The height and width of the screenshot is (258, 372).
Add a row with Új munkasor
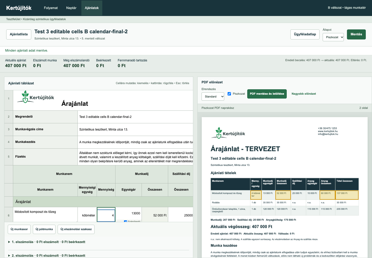coord(19,229)
